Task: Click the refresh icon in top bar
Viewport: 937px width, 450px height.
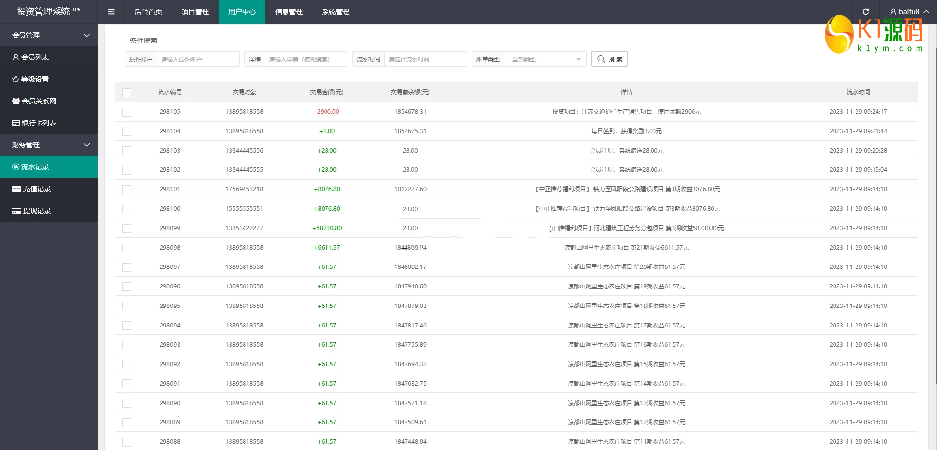Action: coord(865,12)
